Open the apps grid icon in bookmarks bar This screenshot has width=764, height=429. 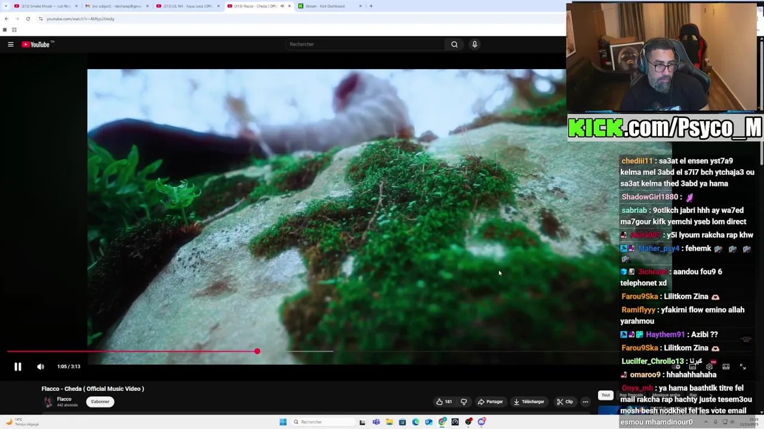[14, 30]
